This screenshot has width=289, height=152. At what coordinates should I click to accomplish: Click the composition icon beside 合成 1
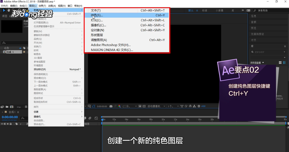pyautogui.click(x=5, y=52)
